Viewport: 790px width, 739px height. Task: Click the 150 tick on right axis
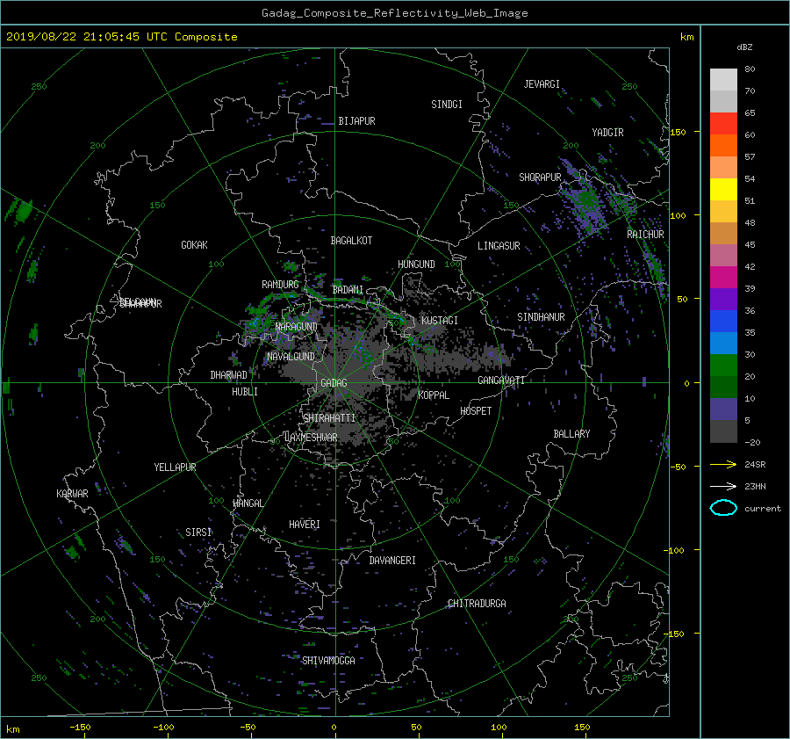coord(679,132)
